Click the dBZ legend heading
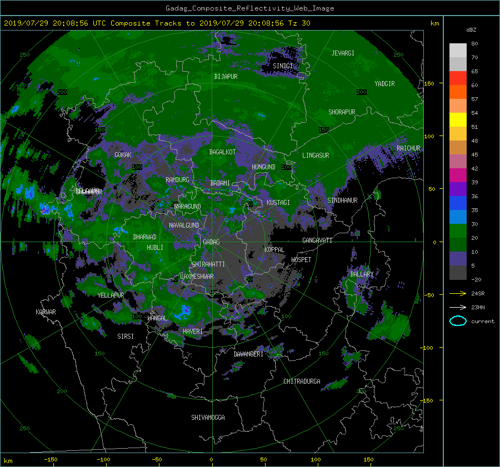Viewport: 500px width, 467px height. (x=471, y=29)
